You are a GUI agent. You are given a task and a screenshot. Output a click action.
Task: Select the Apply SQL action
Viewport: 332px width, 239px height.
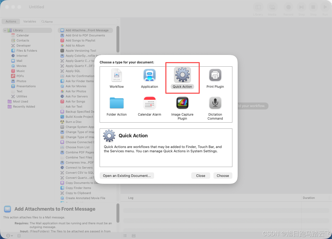pyautogui.click(x=73, y=71)
